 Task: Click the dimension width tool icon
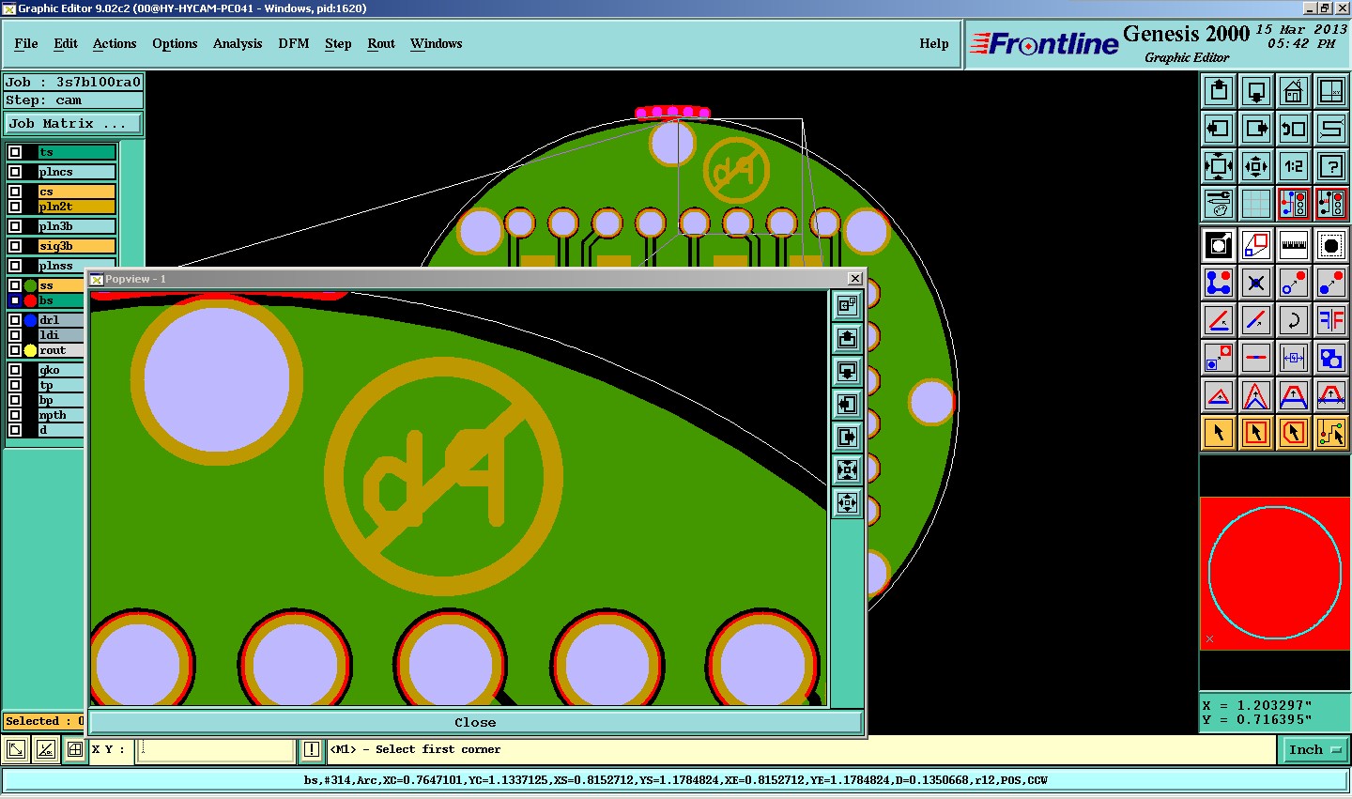[x=1294, y=358]
